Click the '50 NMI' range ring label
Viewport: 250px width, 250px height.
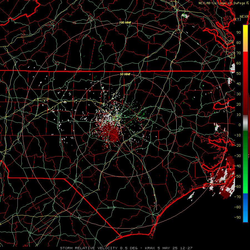125,74
